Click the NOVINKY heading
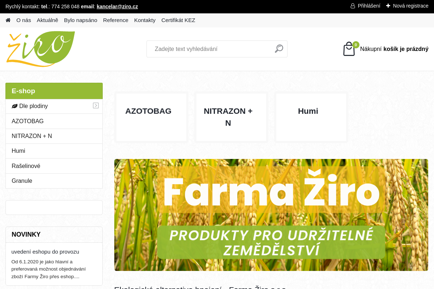The height and width of the screenshot is (289, 434). (x=26, y=234)
